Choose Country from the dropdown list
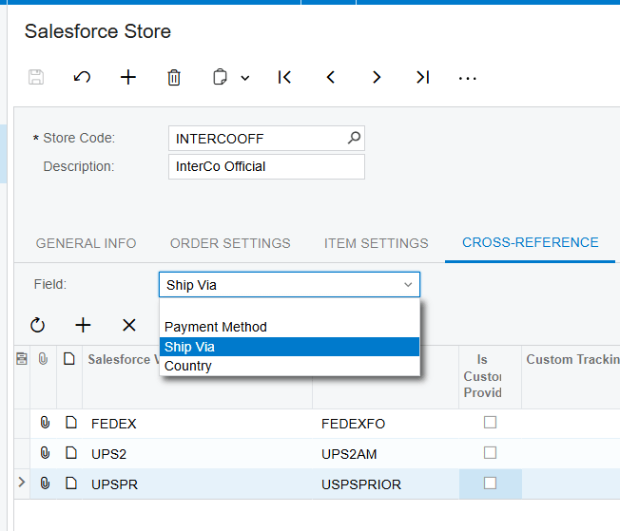This screenshot has width=620, height=531. pos(289,366)
